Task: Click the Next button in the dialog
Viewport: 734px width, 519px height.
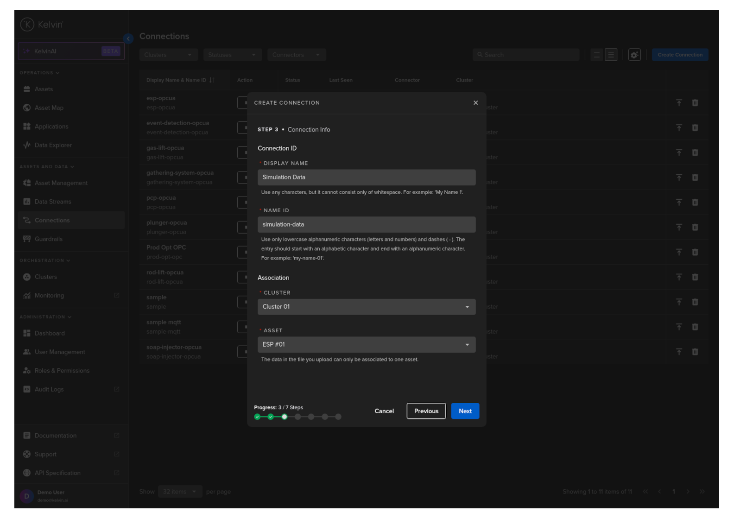Action: [x=465, y=411]
